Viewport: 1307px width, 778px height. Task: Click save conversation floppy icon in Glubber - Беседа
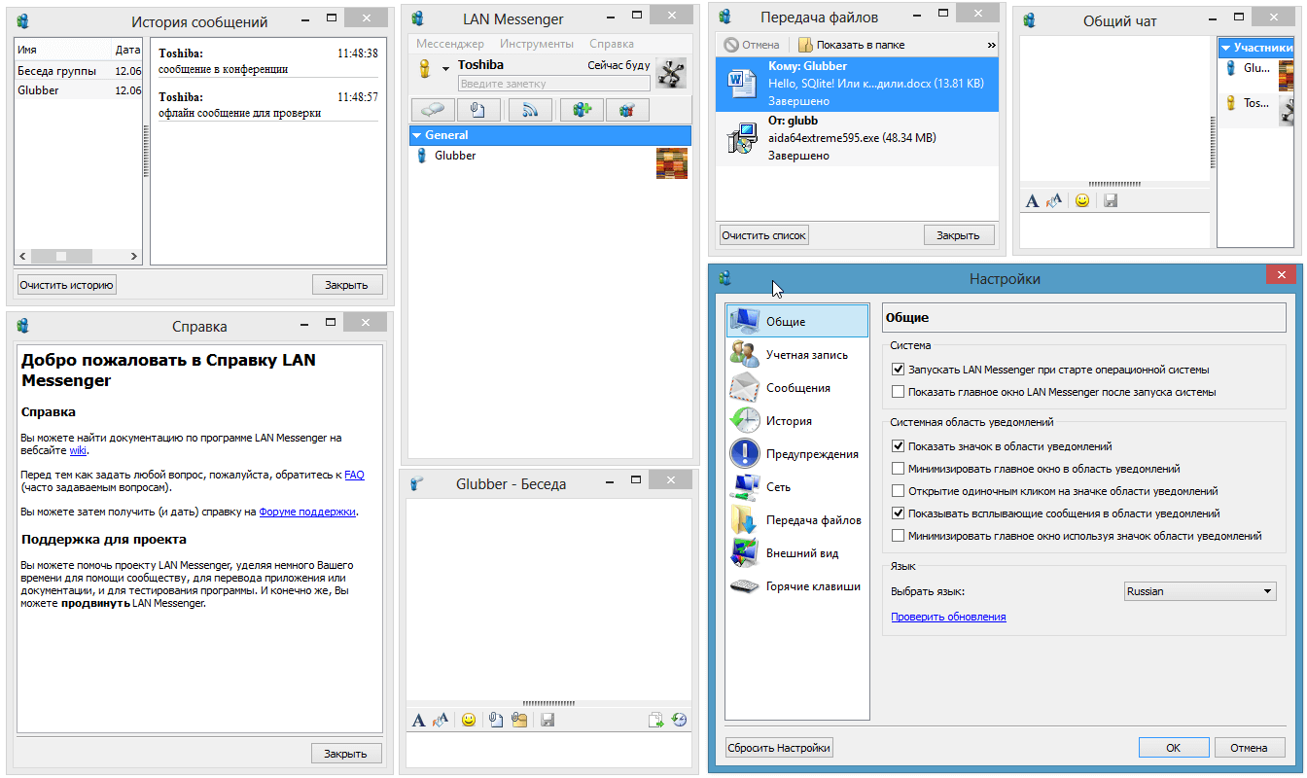click(x=548, y=721)
